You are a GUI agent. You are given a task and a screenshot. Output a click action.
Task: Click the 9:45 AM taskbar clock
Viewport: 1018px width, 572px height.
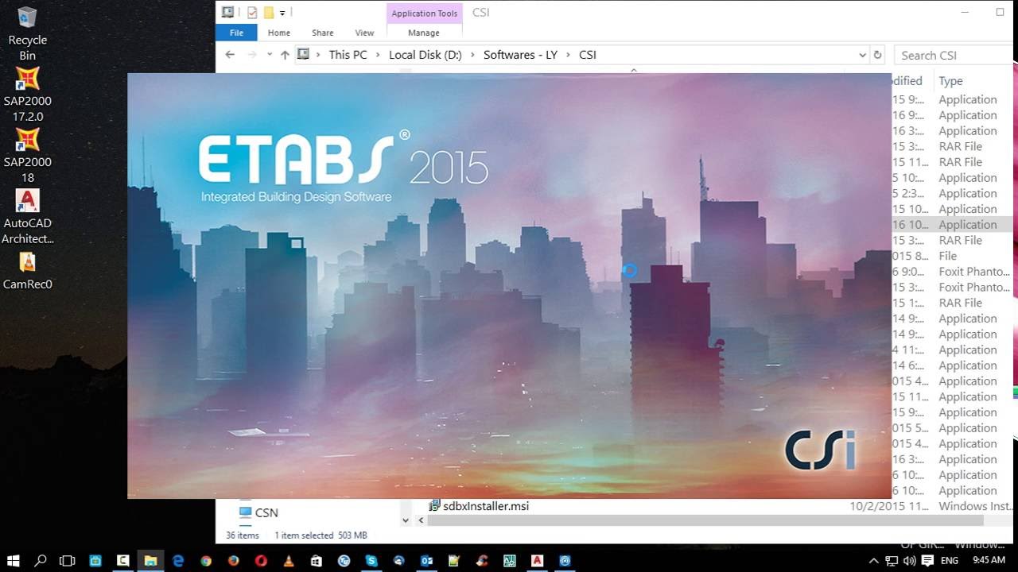point(989,560)
